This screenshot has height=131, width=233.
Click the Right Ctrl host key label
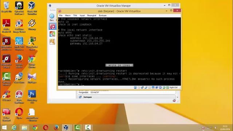click(173, 87)
